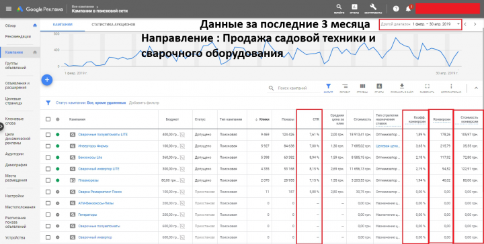Screen dimensions: 484x244
Task: Click the blue plus button to add campaign
Action: [x=47, y=80]
